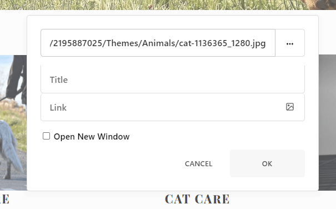Screen dimensions: 336x209
Task: Open the file browser via the ellipsis button
Action: coord(290,43)
